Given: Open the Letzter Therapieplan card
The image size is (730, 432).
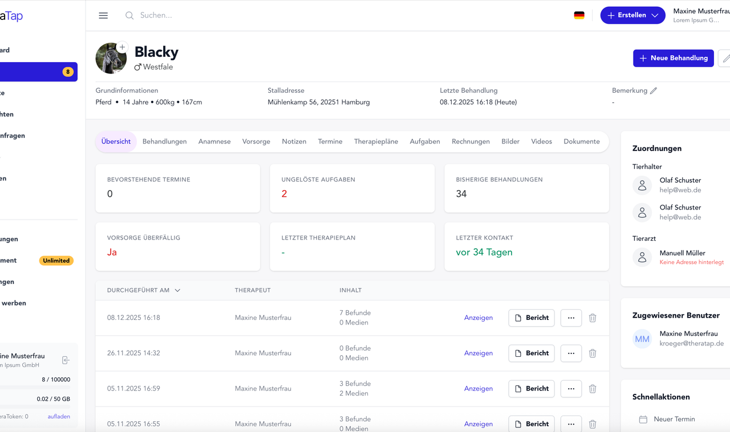Looking at the screenshot, I should [352, 246].
